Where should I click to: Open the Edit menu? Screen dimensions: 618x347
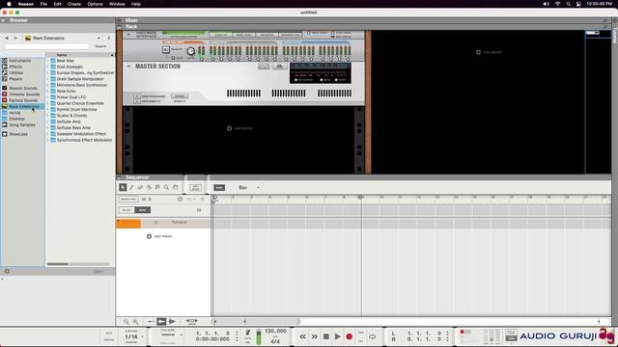(x=57, y=4)
